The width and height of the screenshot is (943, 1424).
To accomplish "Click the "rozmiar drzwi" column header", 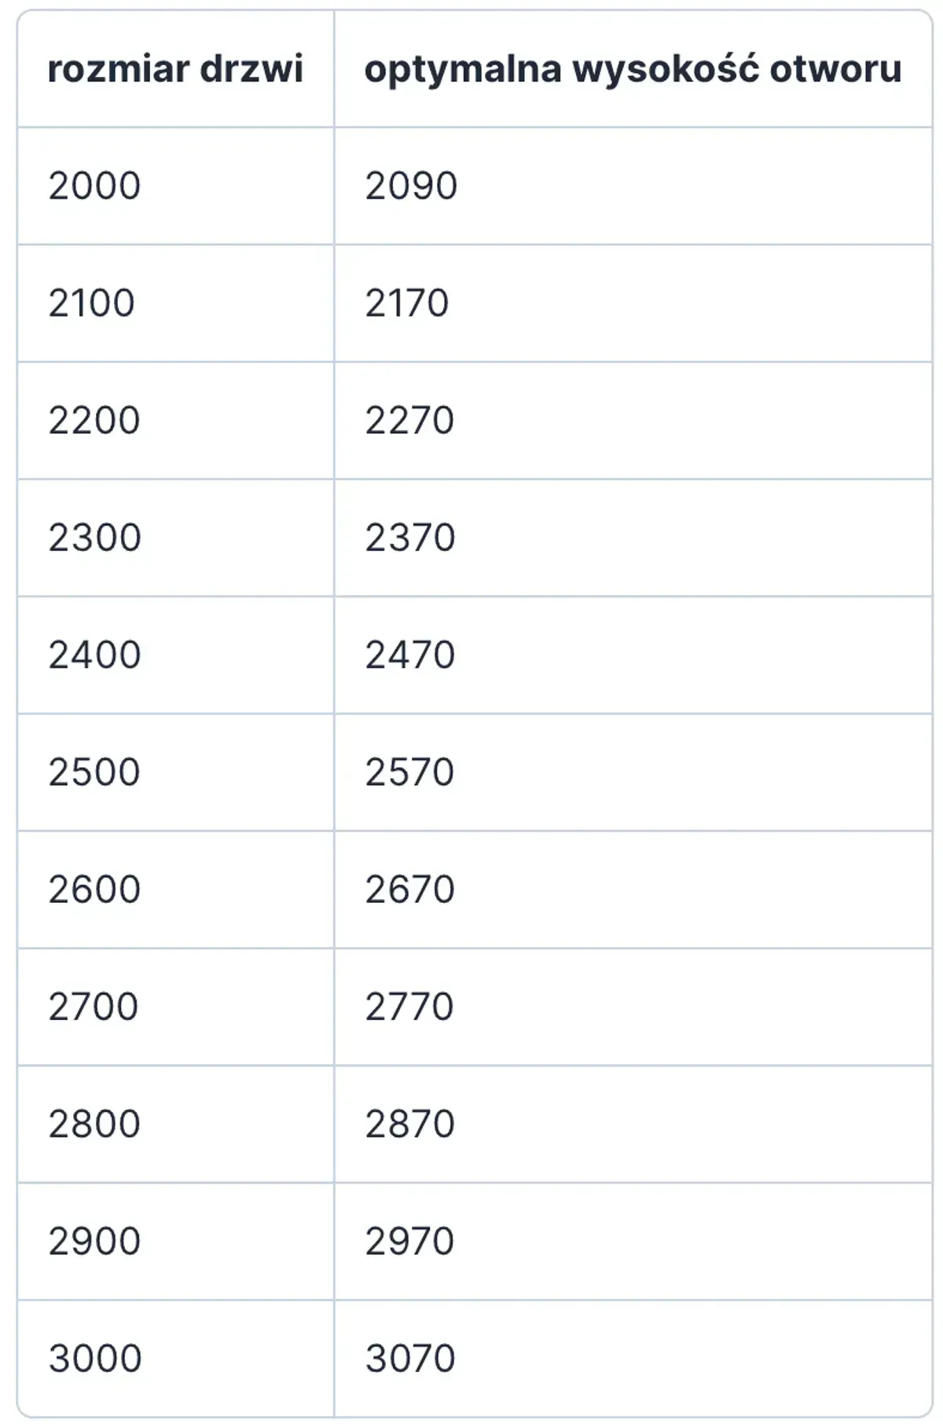I will pos(175,69).
